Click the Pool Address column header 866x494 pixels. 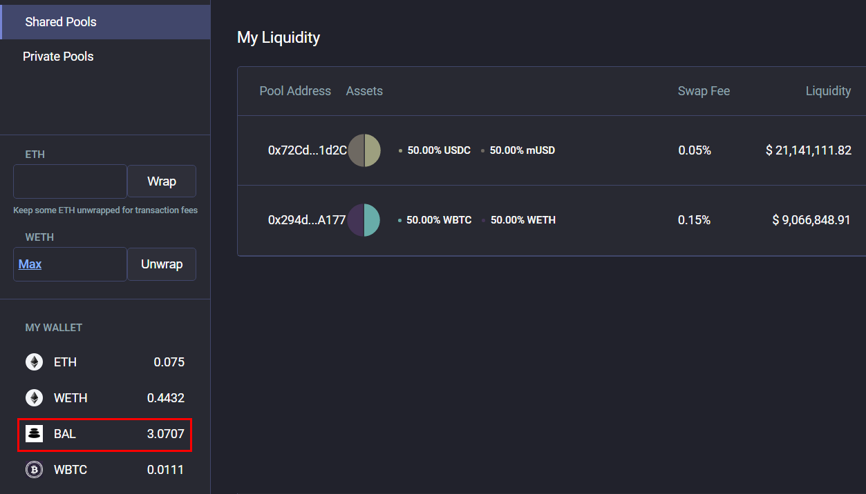pyautogui.click(x=295, y=91)
